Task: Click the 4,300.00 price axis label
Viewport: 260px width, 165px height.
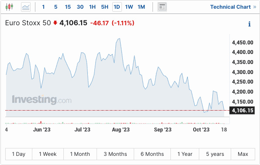Action: pyautogui.click(x=243, y=72)
